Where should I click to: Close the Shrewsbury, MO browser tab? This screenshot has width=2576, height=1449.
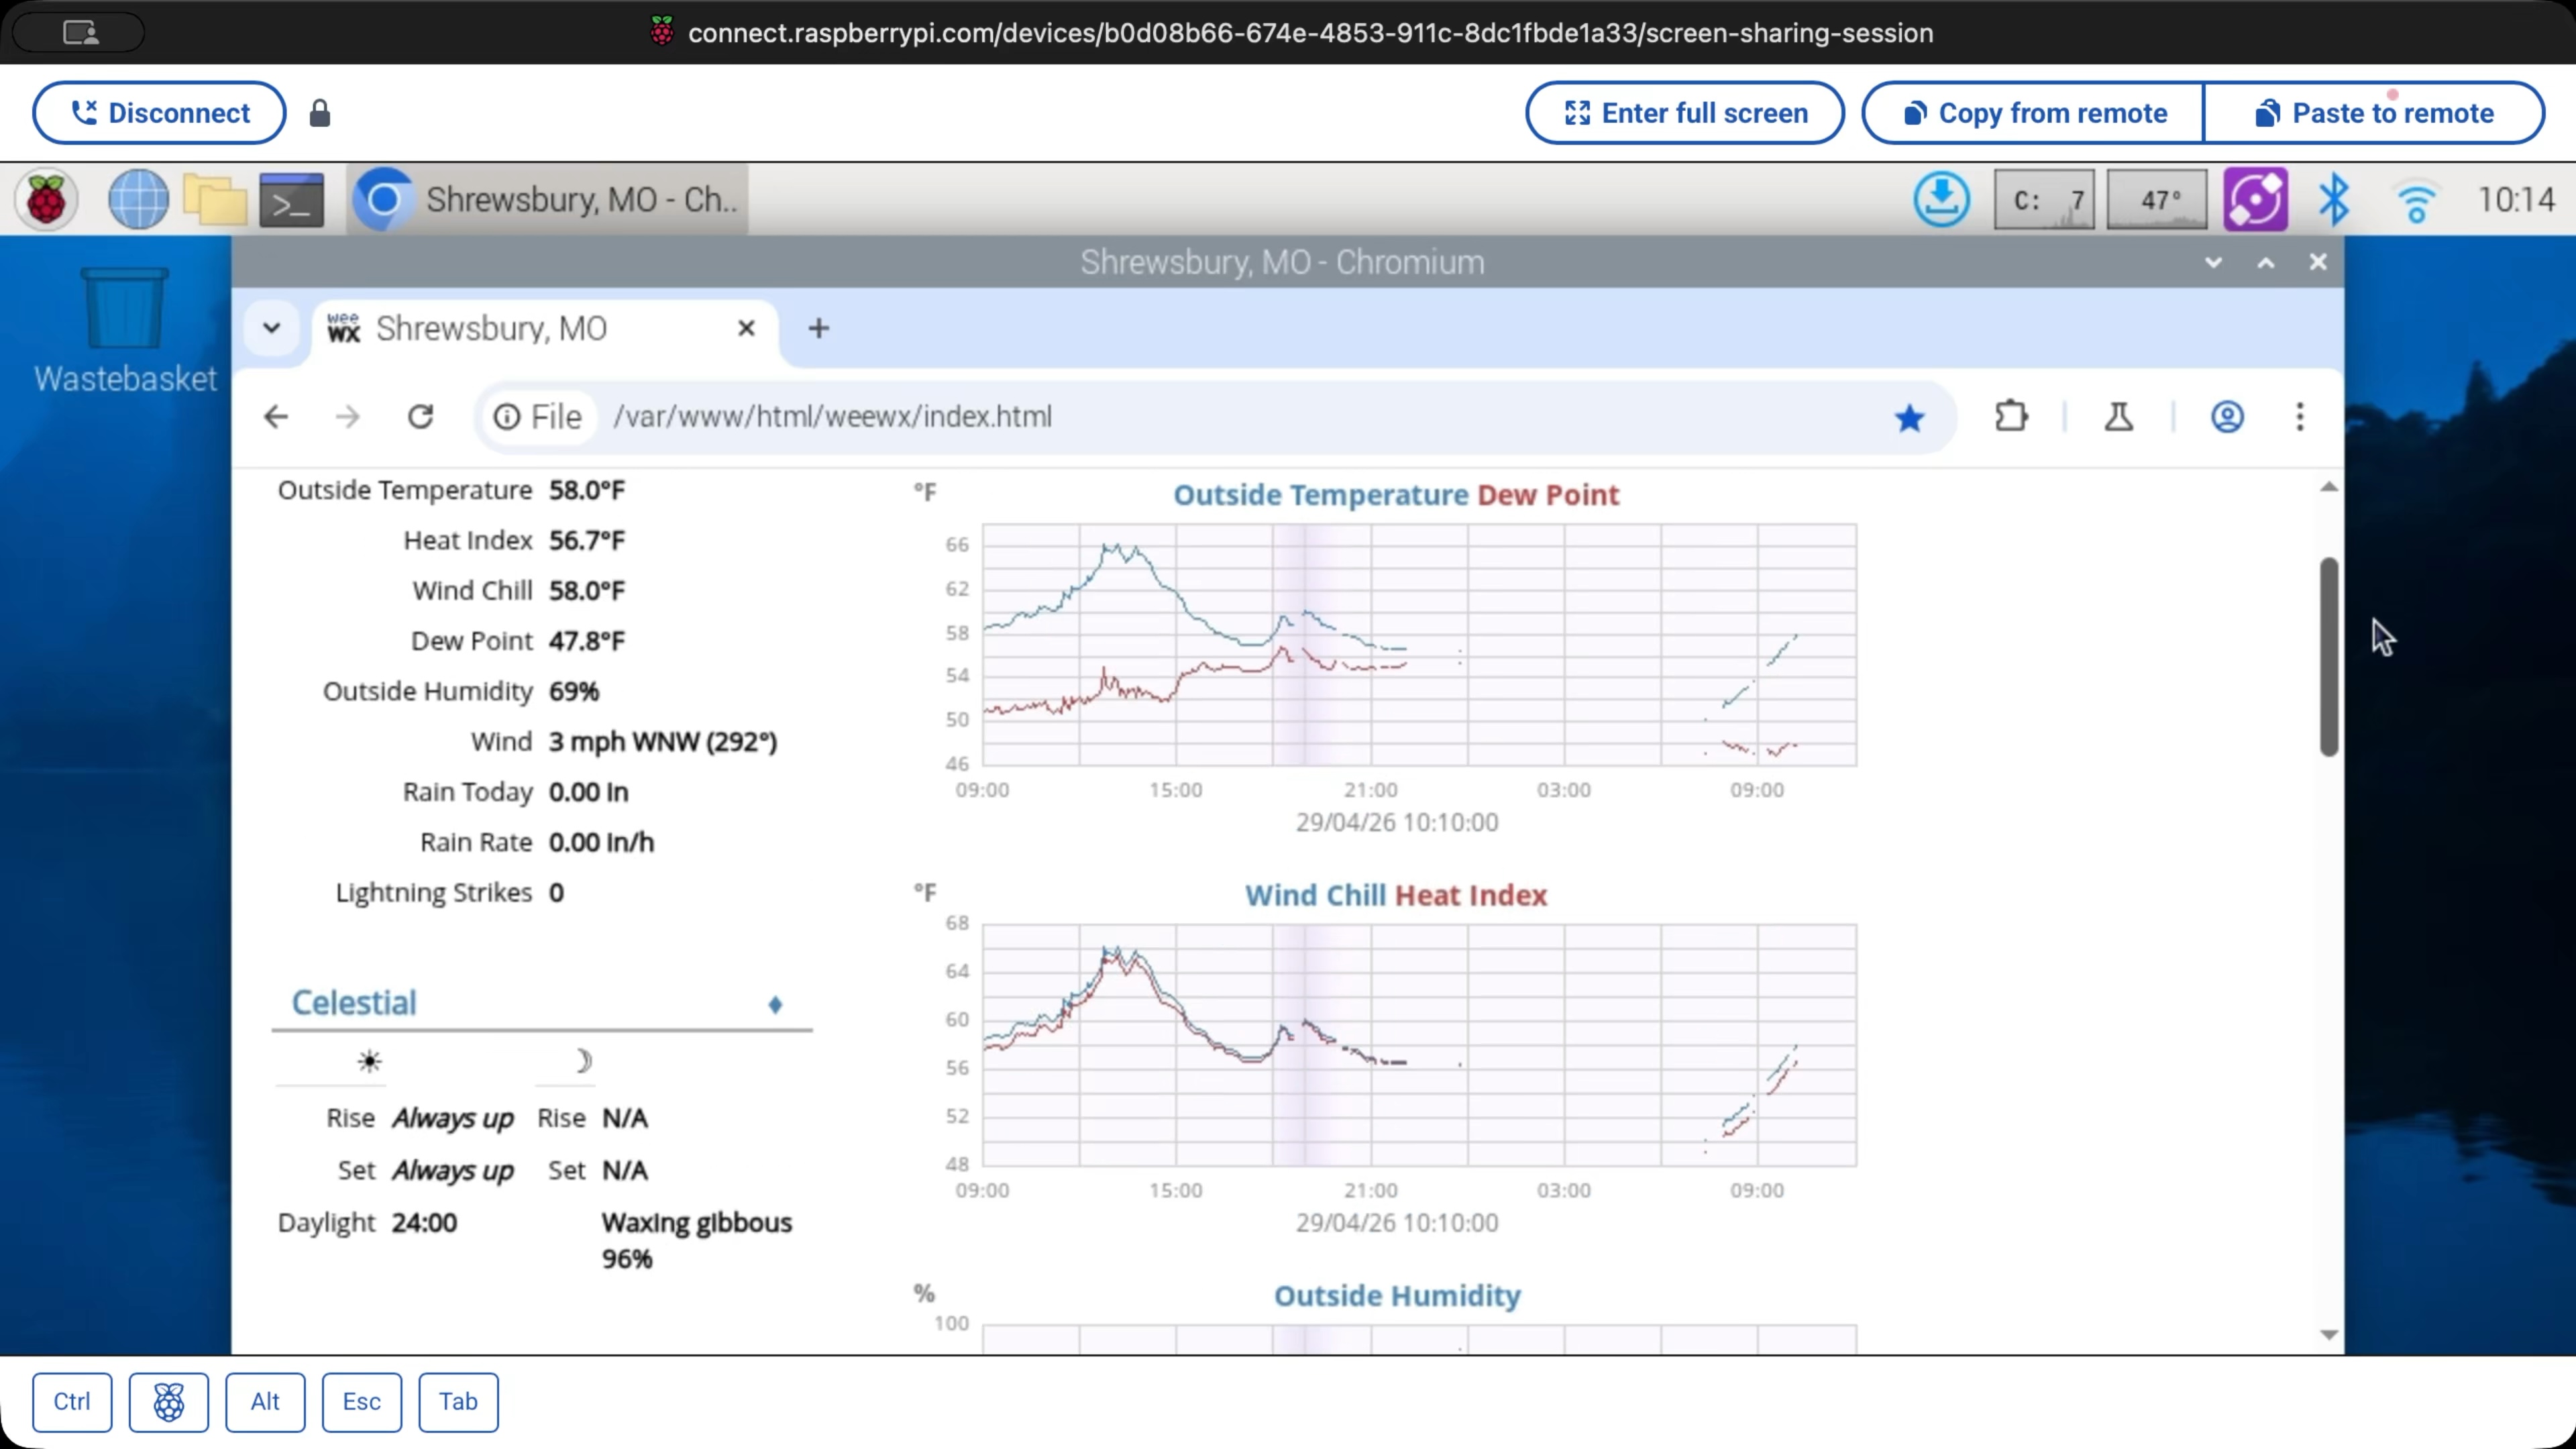(x=746, y=328)
